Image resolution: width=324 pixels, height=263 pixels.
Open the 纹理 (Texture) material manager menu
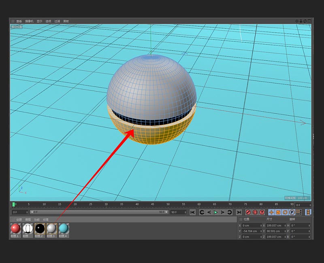coord(46,219)
